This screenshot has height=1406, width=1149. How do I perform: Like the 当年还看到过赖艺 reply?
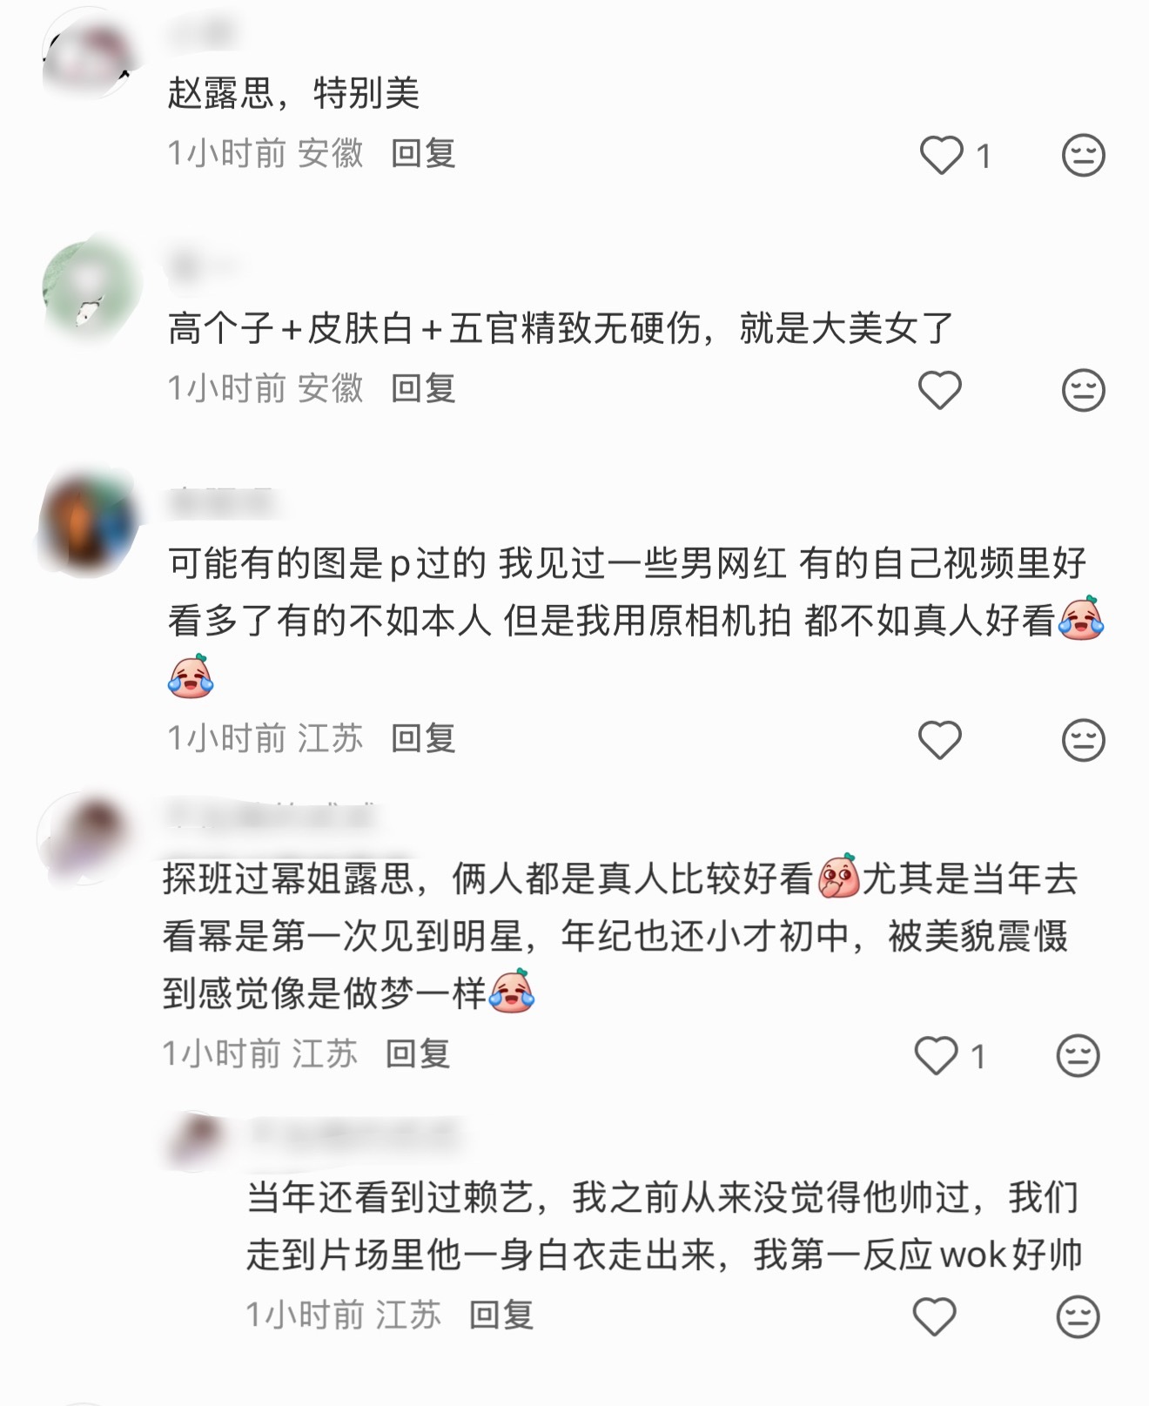[934, 1316]
